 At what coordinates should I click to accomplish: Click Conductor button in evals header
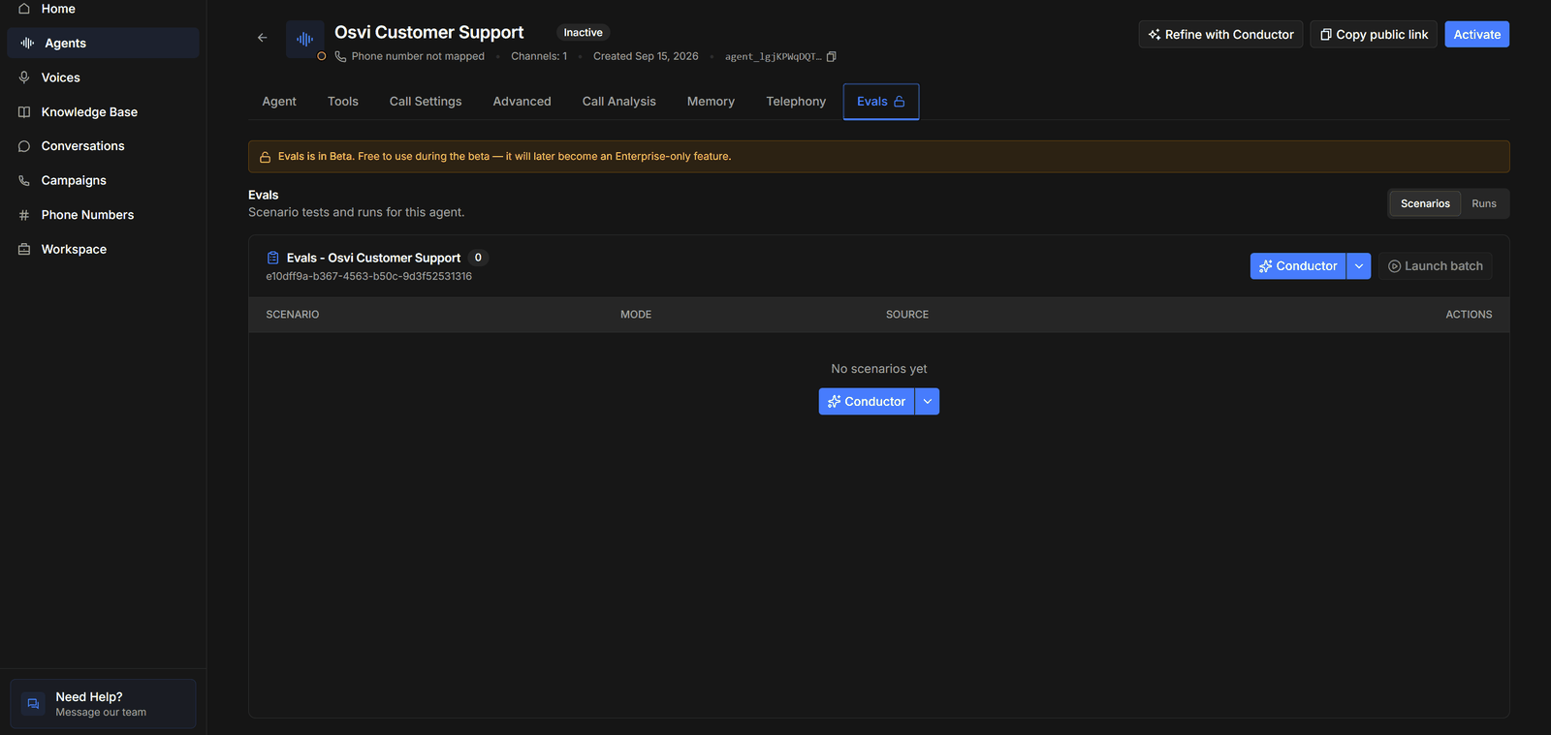[1298, 266]
